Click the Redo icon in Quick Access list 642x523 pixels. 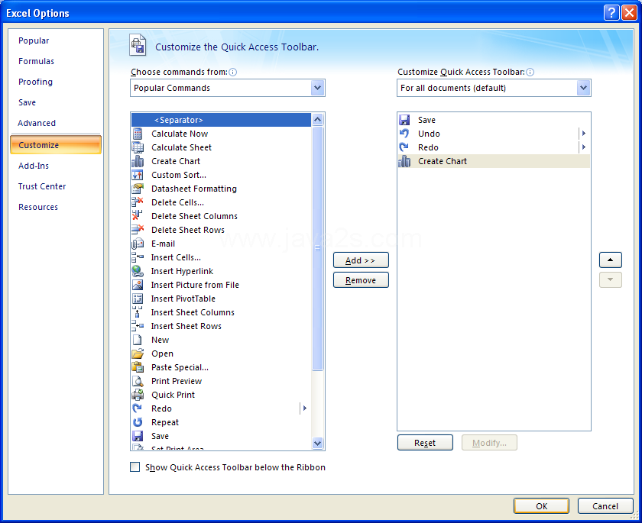[404, 147]
